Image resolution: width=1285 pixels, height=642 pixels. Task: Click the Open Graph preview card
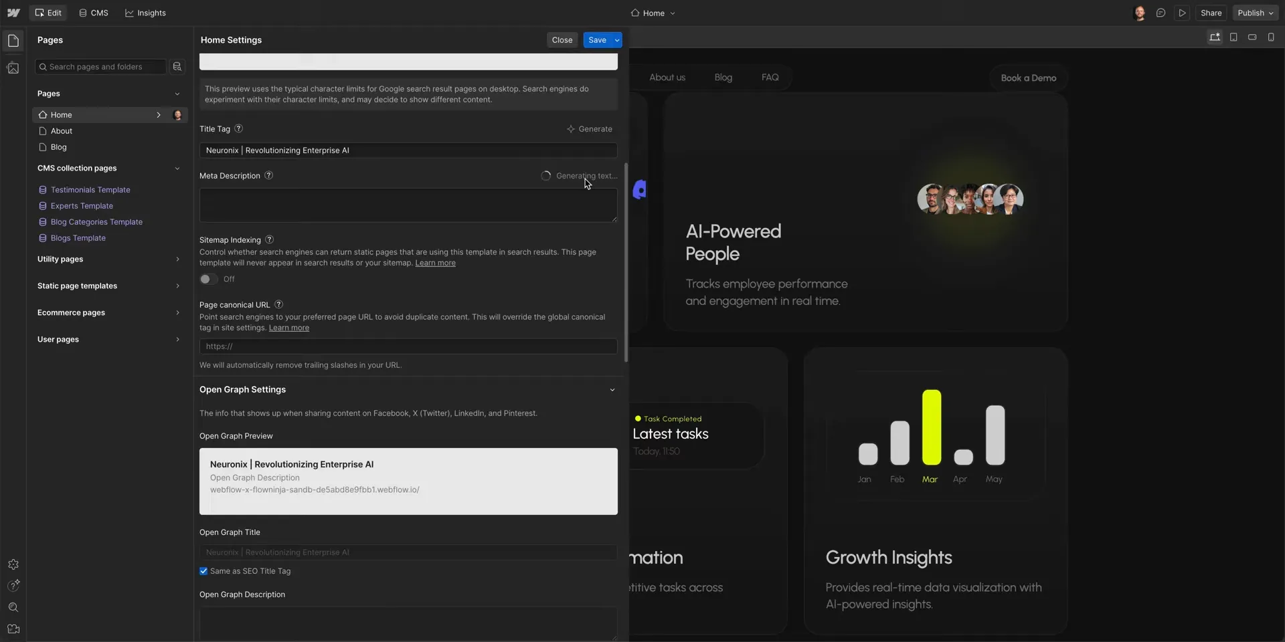point(408,481)
